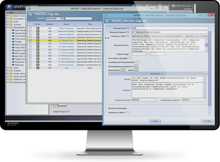Click the Basic Code folder icon
The width and height of the screenshot is (220, 162).
11,16
